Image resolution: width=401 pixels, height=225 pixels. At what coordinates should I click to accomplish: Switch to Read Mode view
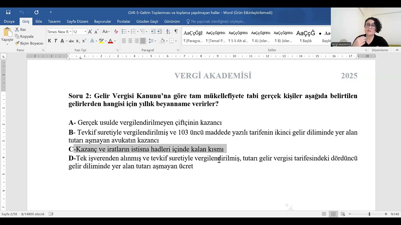coord(324,214)
